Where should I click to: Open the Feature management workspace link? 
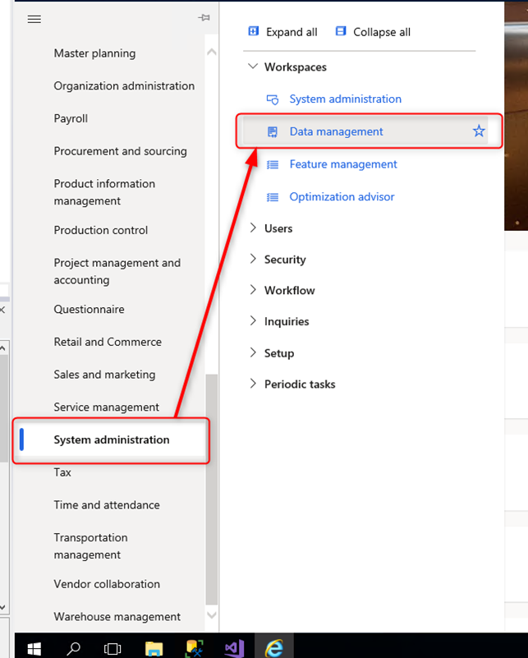[x=342, y=164]
